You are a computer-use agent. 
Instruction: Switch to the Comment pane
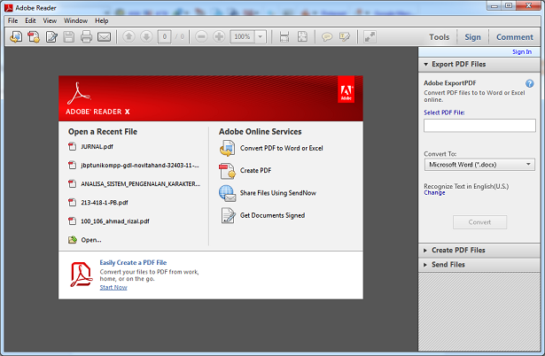pyautogui.click(x=514, y=37)
